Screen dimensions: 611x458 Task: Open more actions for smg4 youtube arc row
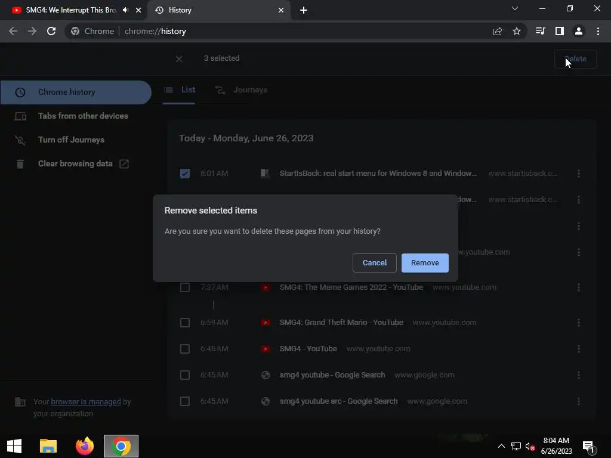click(579, 401)
